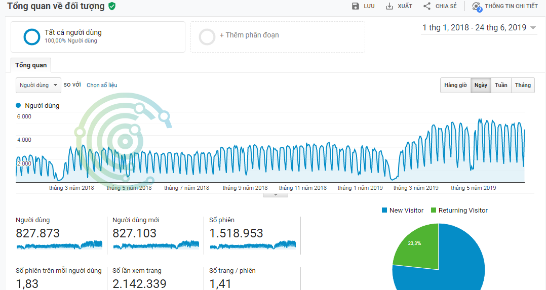Open the Người dùng metric dropdown
Screen dimensions: 546x290
click(38, 85)
